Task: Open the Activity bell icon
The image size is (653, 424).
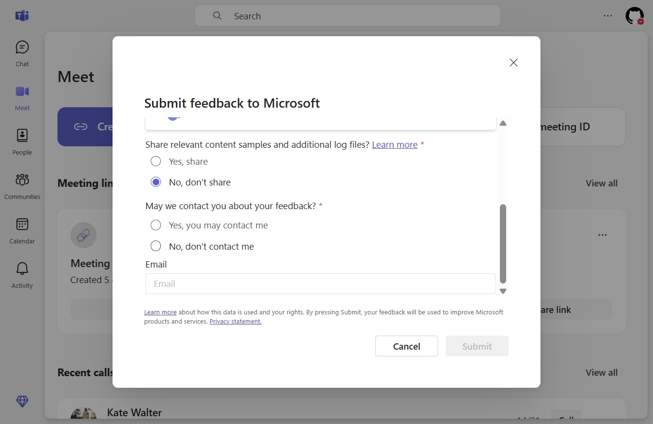Action: coord(22,275)
